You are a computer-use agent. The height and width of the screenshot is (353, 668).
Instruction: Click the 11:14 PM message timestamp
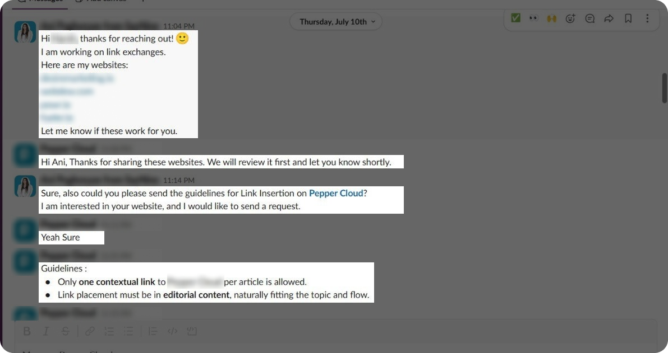click(178, 180)
